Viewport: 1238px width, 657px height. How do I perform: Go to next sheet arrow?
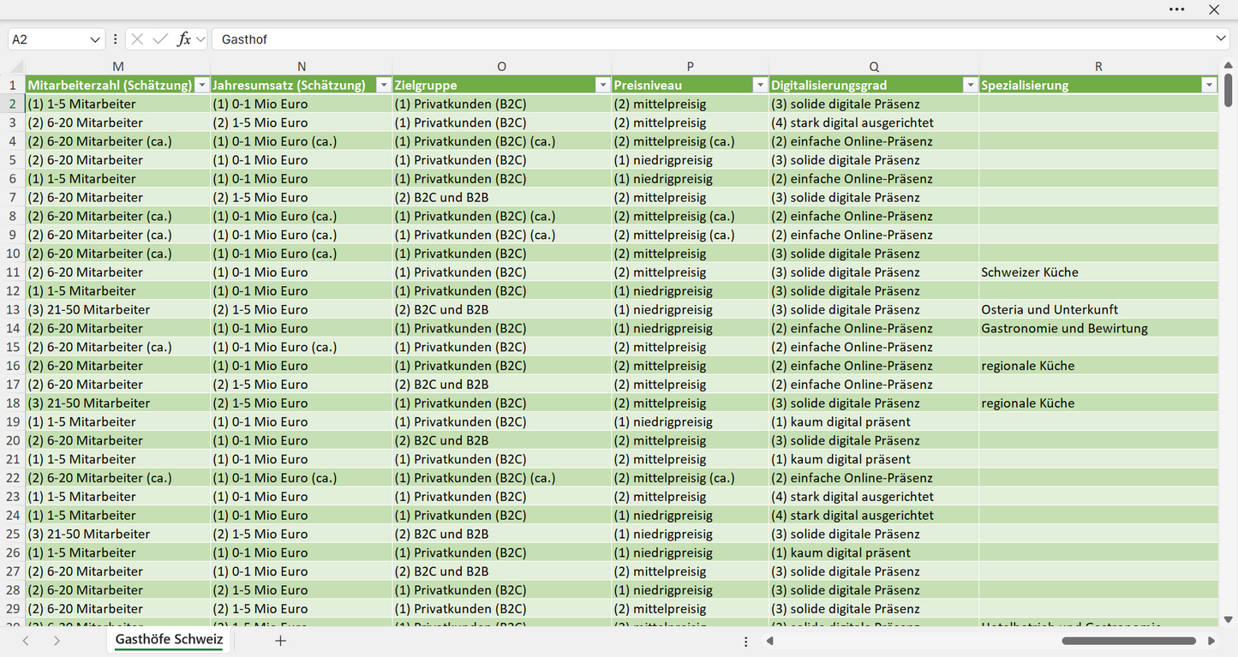click(57, 641)
